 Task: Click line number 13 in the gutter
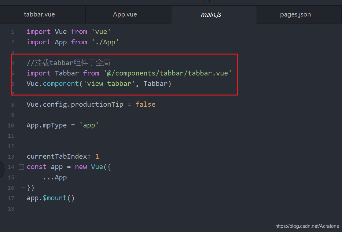click(x=11, y=157)
